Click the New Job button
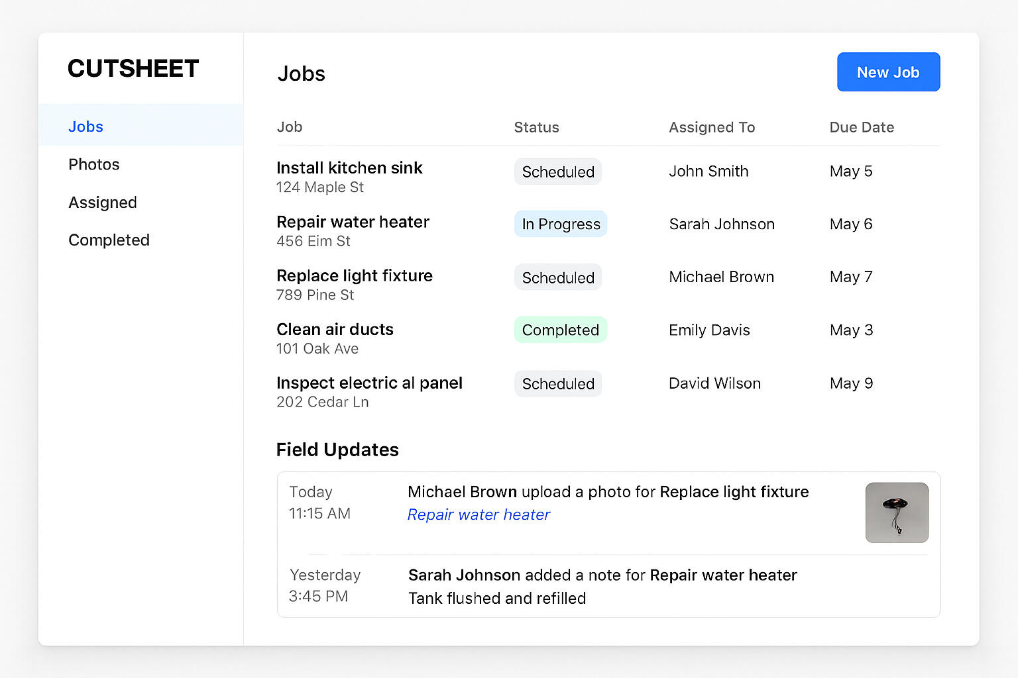The image size is (1018, 678). pyautogui.click(x=888, y=72)
